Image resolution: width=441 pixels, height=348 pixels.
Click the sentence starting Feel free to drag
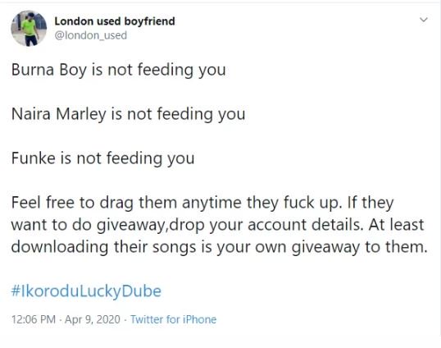(176, 203)
